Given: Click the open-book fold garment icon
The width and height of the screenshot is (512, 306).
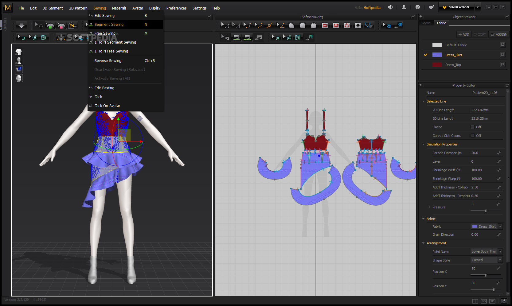Looking at the screenshot, I should point(61,37).
